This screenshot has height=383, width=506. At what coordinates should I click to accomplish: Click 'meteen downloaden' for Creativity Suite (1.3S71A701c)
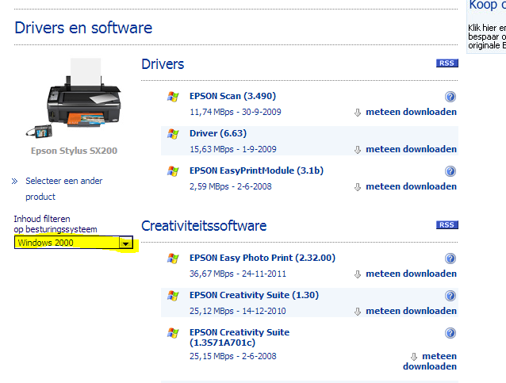pyautogui.click(x=430, y=361)
